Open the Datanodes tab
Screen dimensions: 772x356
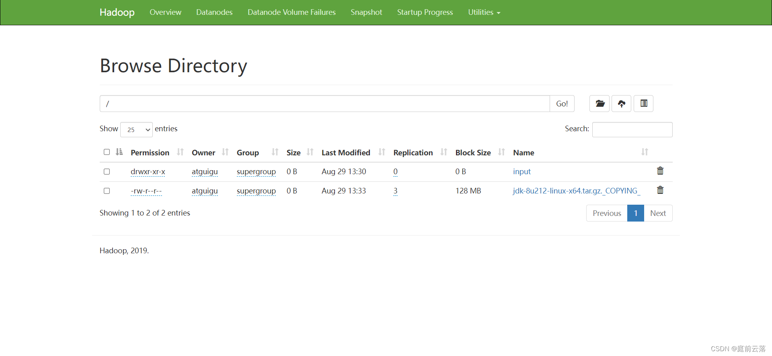click(214, 12)
